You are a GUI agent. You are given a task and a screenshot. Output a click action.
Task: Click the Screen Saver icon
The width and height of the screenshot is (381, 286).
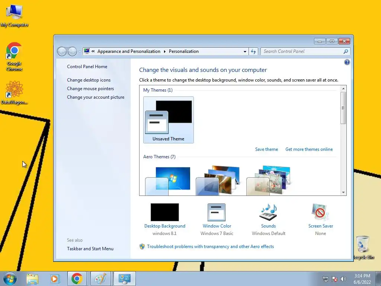(x=320, y=212)
